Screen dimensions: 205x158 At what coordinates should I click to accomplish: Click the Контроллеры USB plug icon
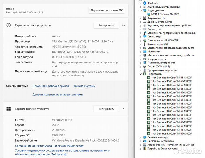[145, 44]
